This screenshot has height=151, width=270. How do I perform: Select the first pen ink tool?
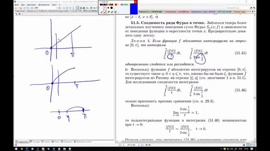(102, 12)
